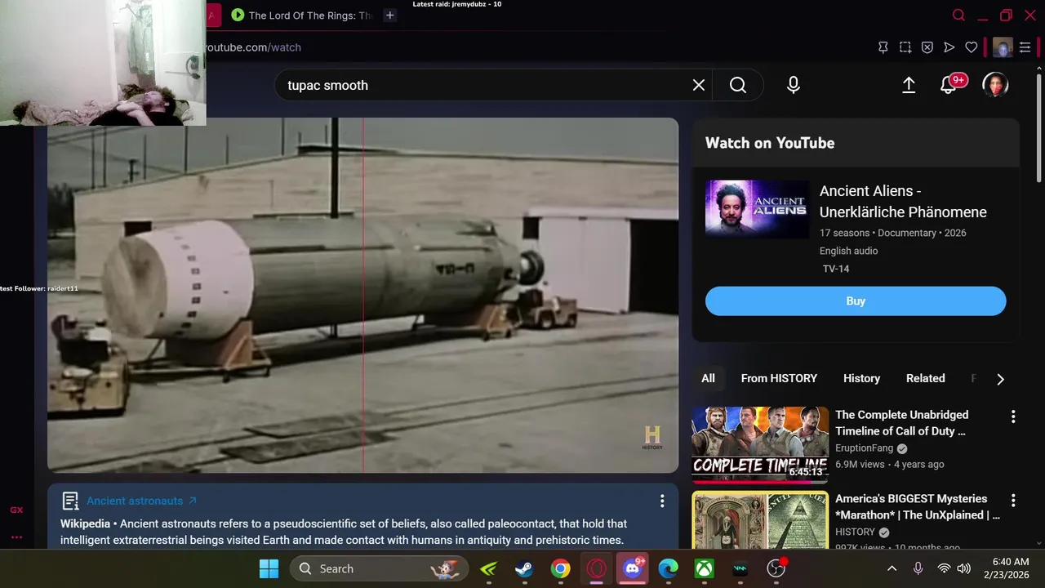The image size is (1045, 588).
Task: Open more options for America's BIGGEST Mysteries video
Action: pos(1013,500)
